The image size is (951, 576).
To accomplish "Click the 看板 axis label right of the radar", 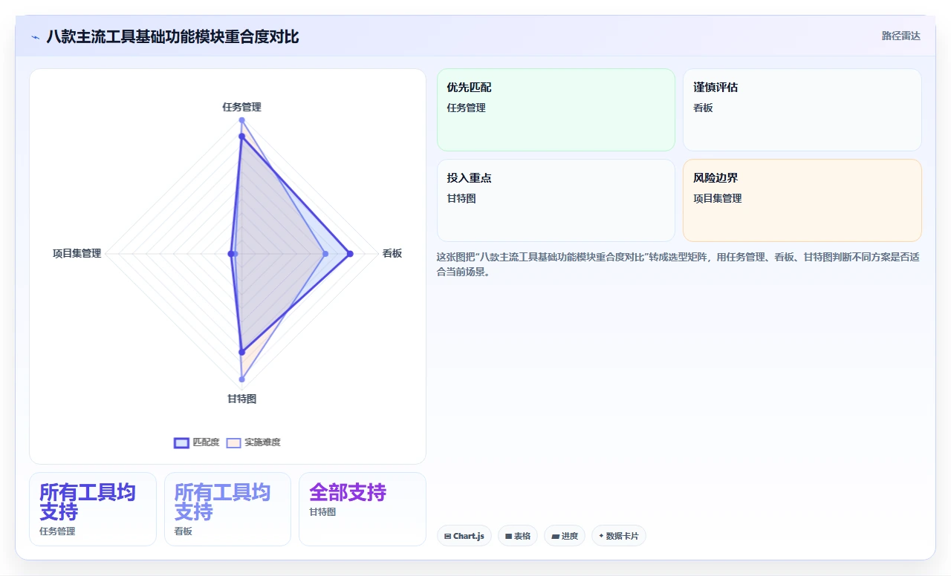I will 392,253.
